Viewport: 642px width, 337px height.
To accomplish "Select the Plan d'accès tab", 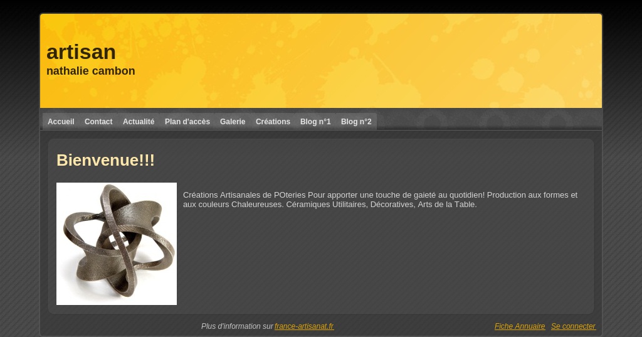I will point(187,122).
